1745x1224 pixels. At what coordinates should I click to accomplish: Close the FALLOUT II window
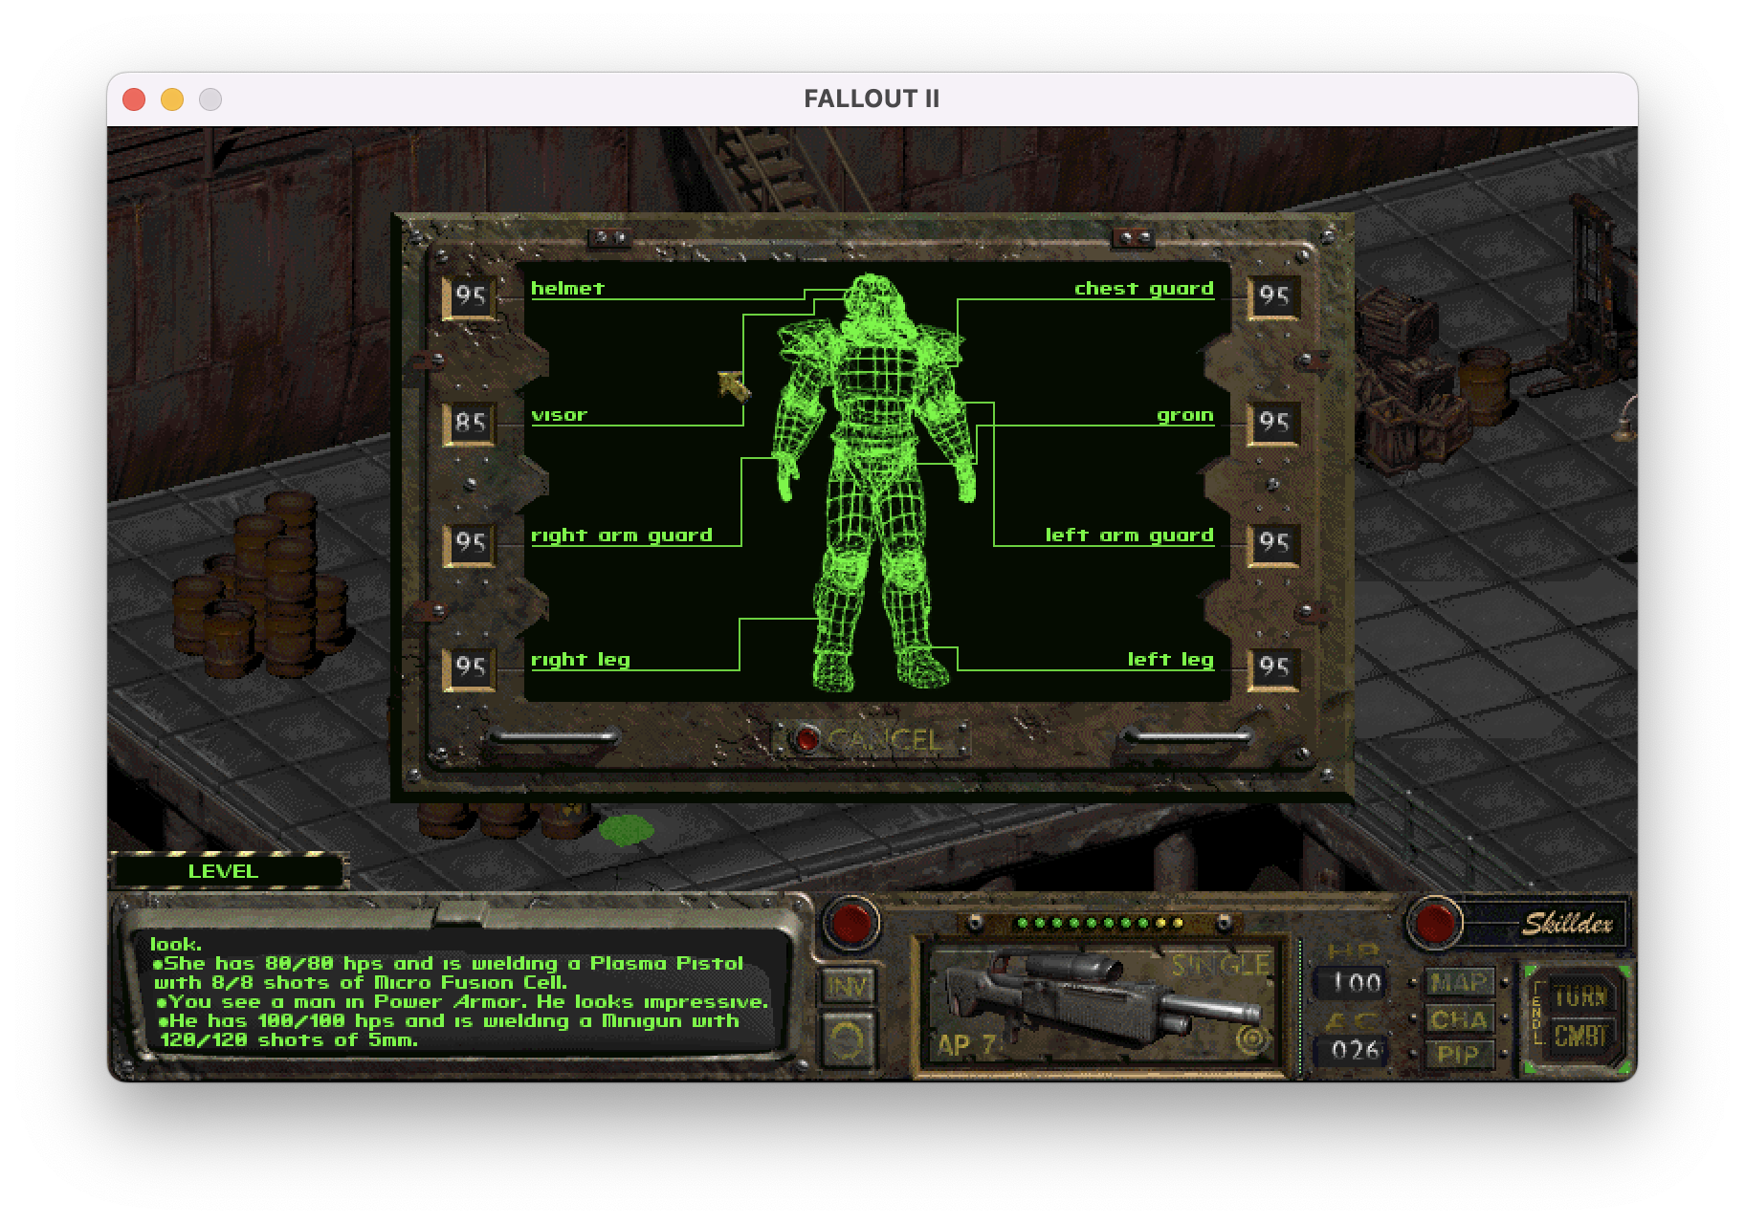[134, 99]
